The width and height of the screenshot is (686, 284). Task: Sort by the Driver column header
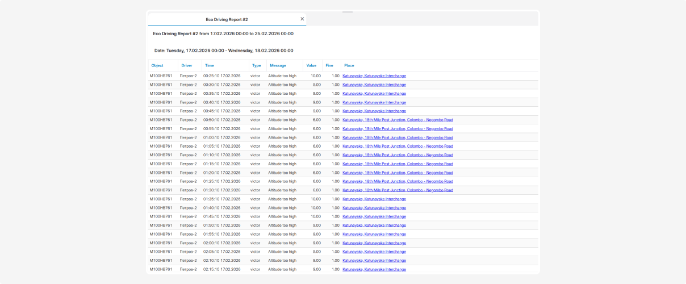coord(187,65)
